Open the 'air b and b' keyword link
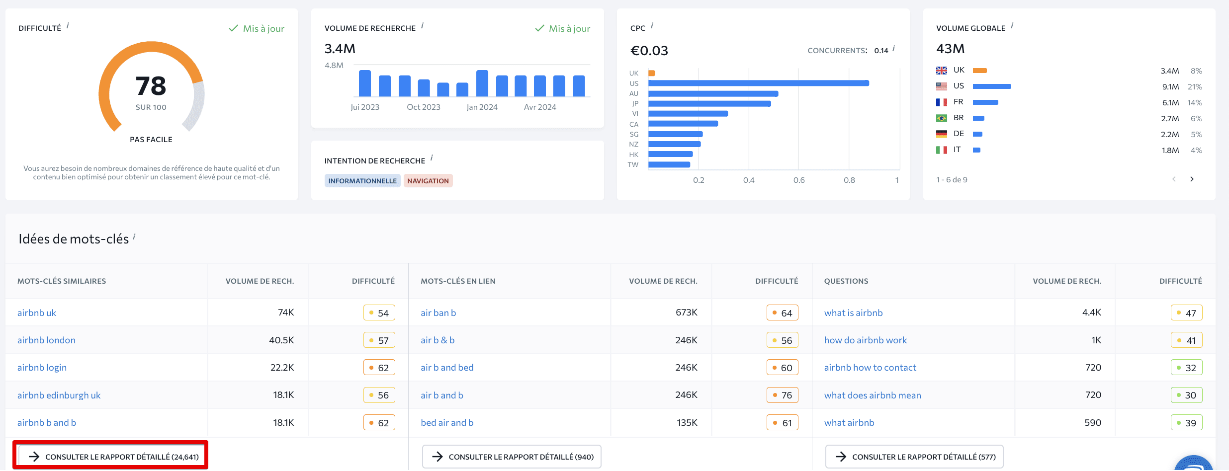Screen dimensions: 1229x471 [442, 395]
